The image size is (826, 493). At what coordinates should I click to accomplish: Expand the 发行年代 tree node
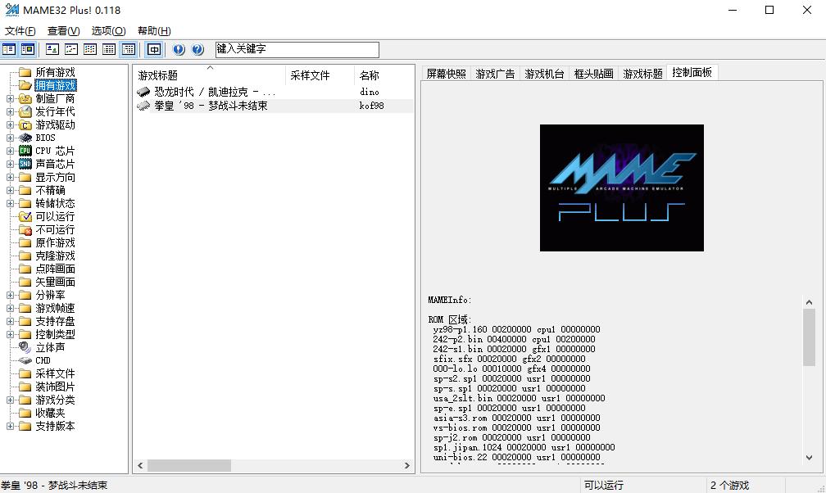click(x=10, y=111)
